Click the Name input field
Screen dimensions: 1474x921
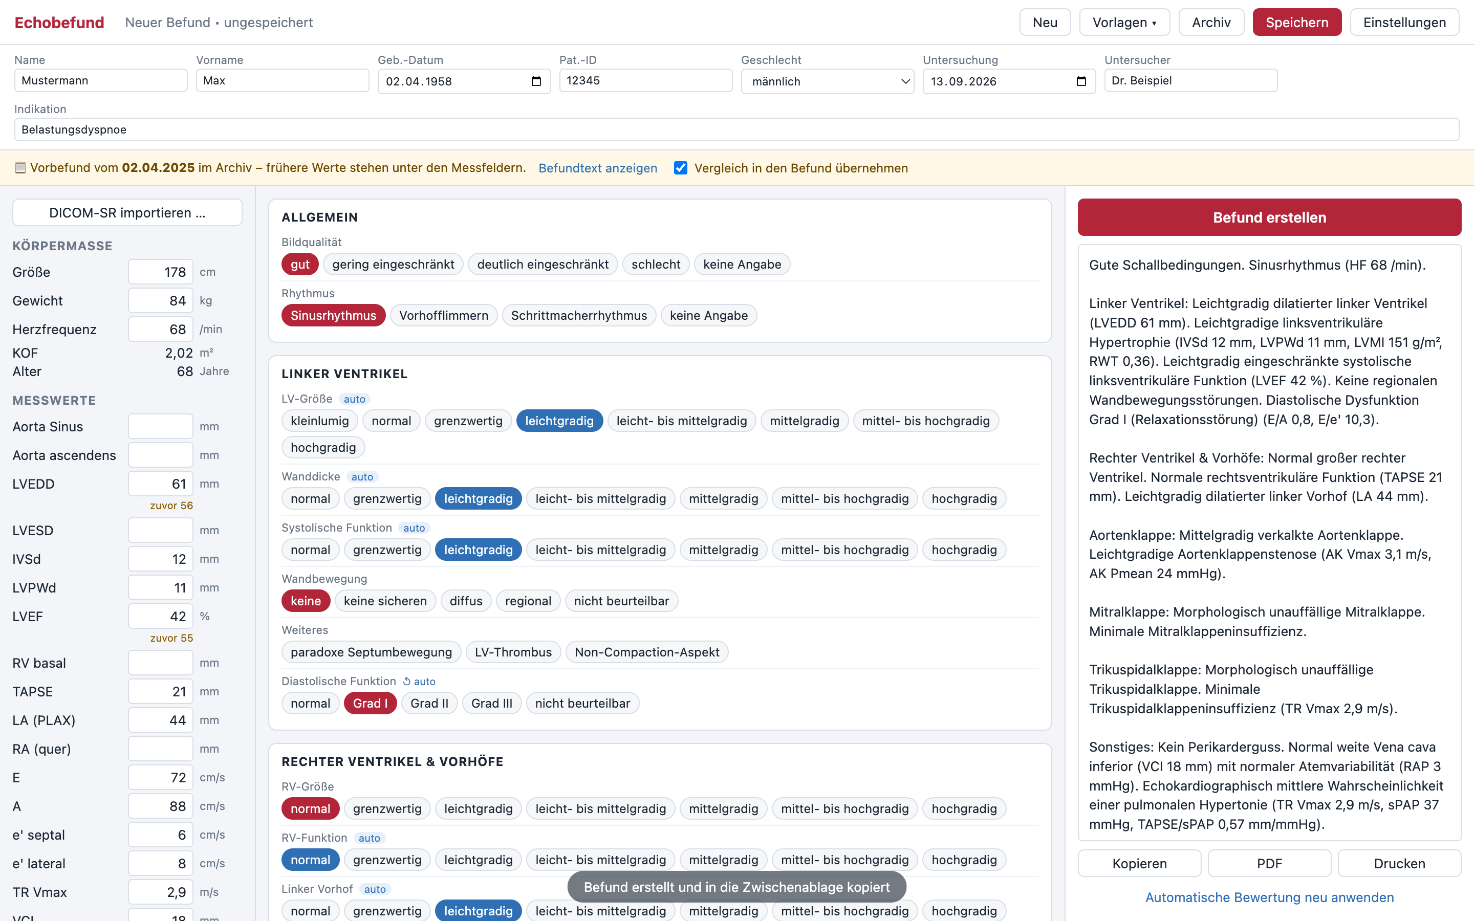(100, 80)
